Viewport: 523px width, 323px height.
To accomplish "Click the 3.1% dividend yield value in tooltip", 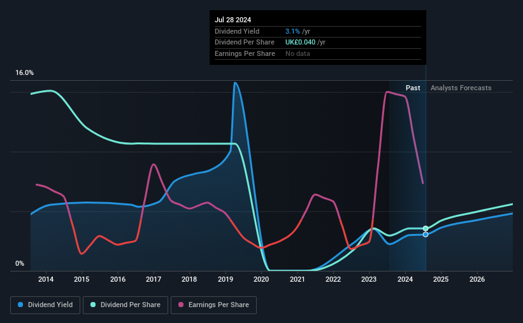I will 292,31.
